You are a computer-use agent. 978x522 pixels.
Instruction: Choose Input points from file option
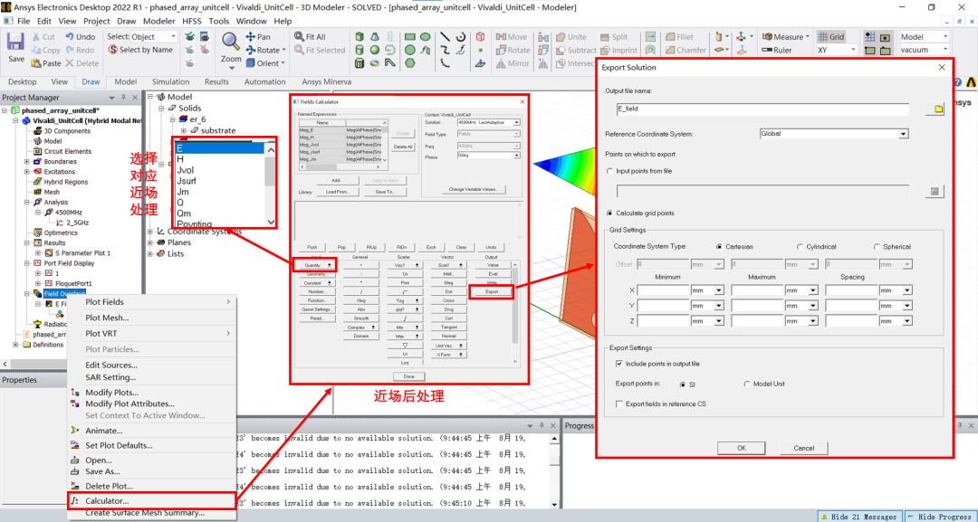coord(609,171)
